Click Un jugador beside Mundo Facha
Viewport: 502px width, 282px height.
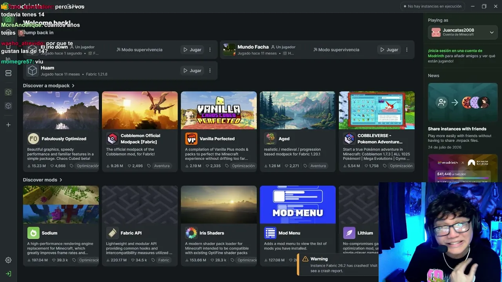(283, 47)
